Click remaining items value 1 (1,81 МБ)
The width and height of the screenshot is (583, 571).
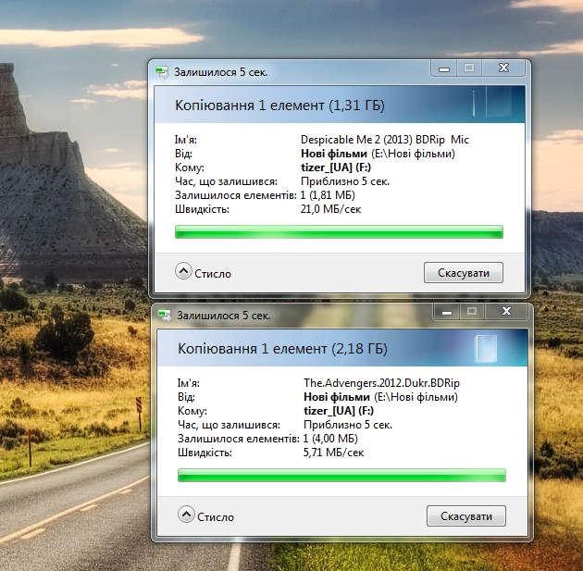[x=328, y=195]
